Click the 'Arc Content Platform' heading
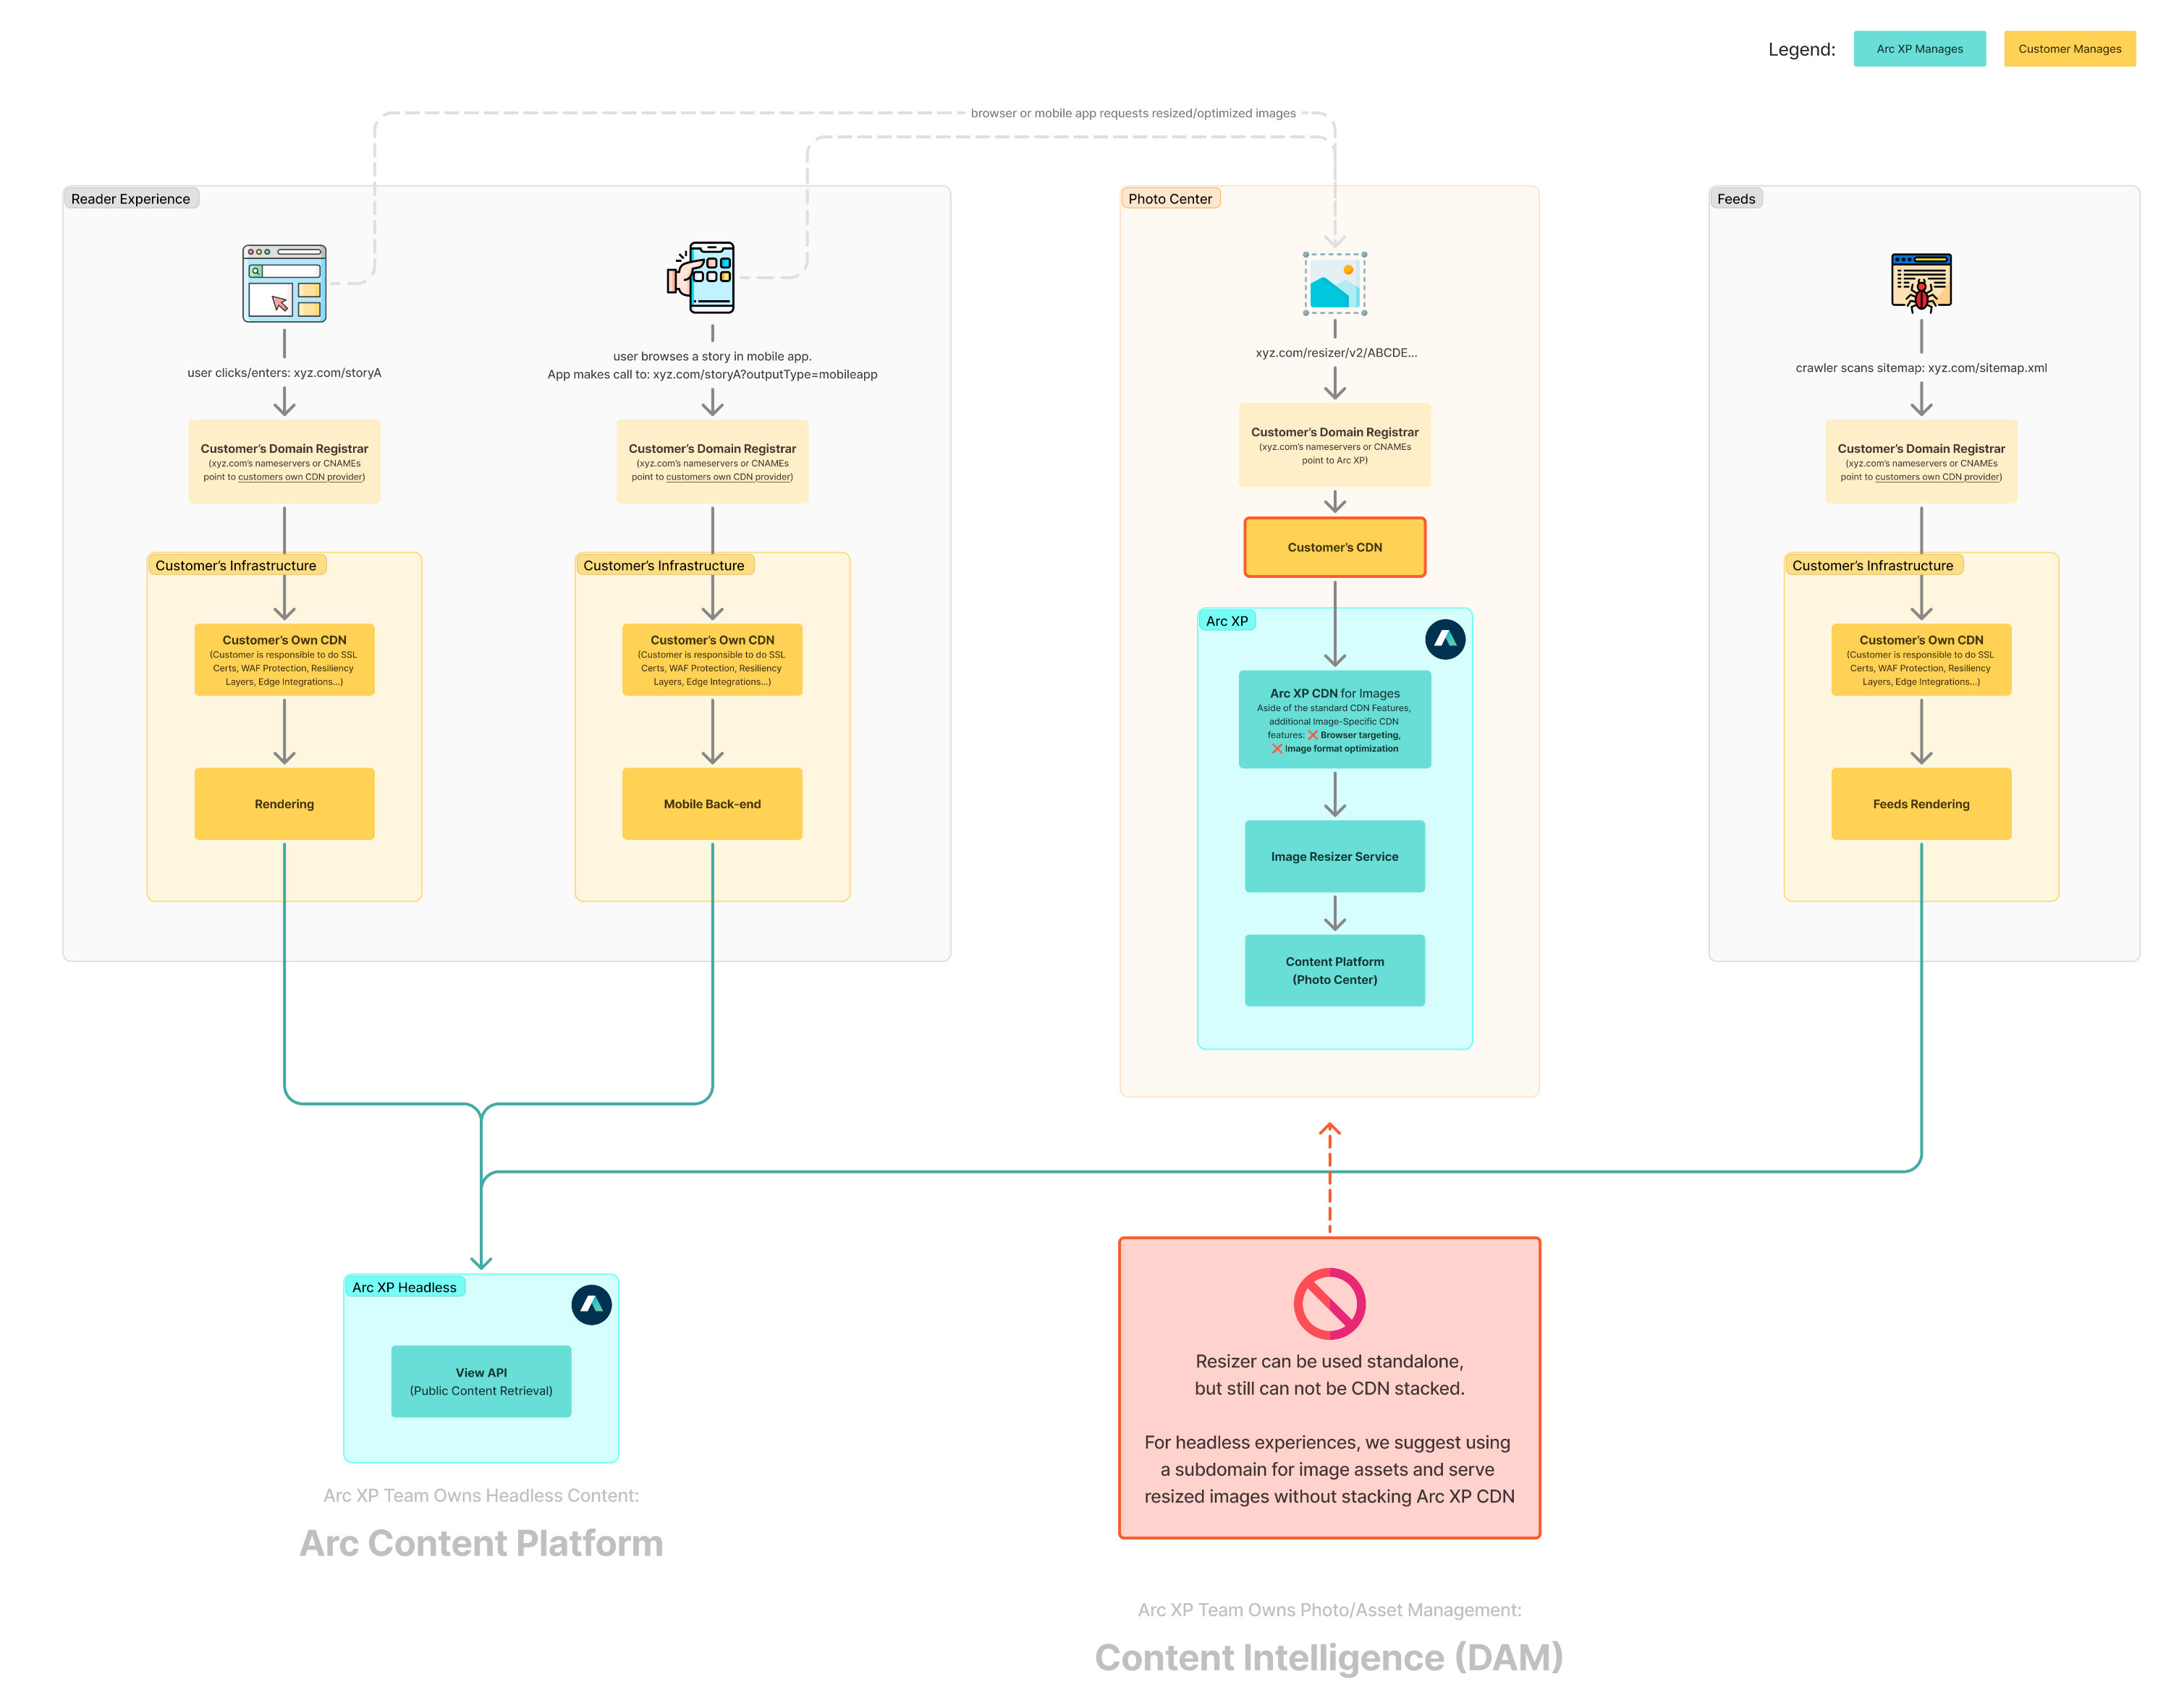The height and width of the screenshot is (1708, 2171). (481, 1542)
